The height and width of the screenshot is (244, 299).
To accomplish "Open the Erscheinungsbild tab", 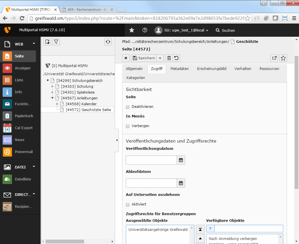I will tap(211, 69).
